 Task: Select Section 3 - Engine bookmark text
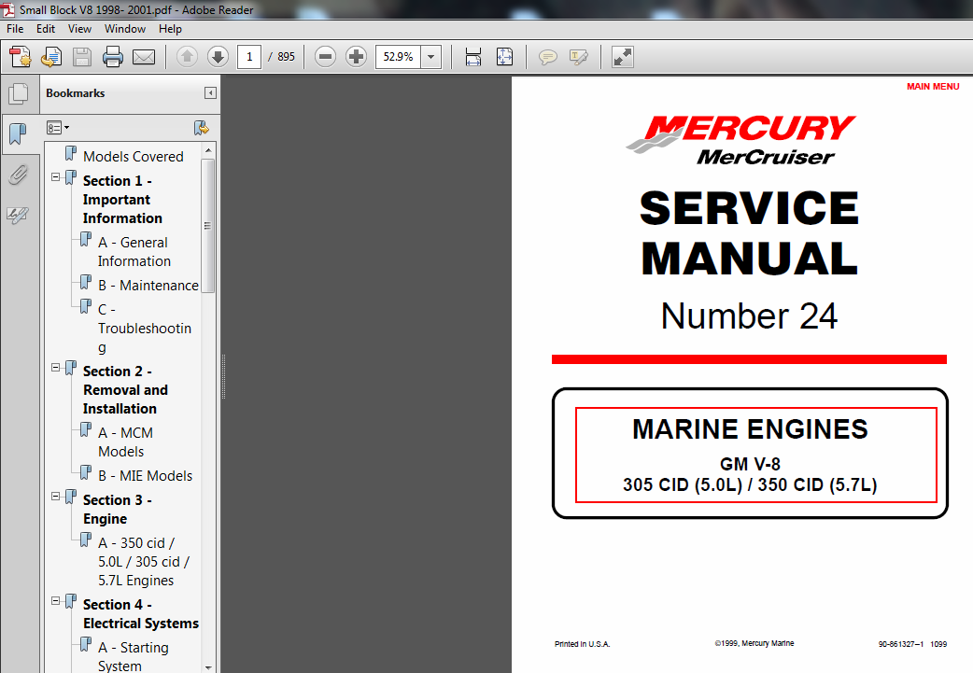coord(118,510)
